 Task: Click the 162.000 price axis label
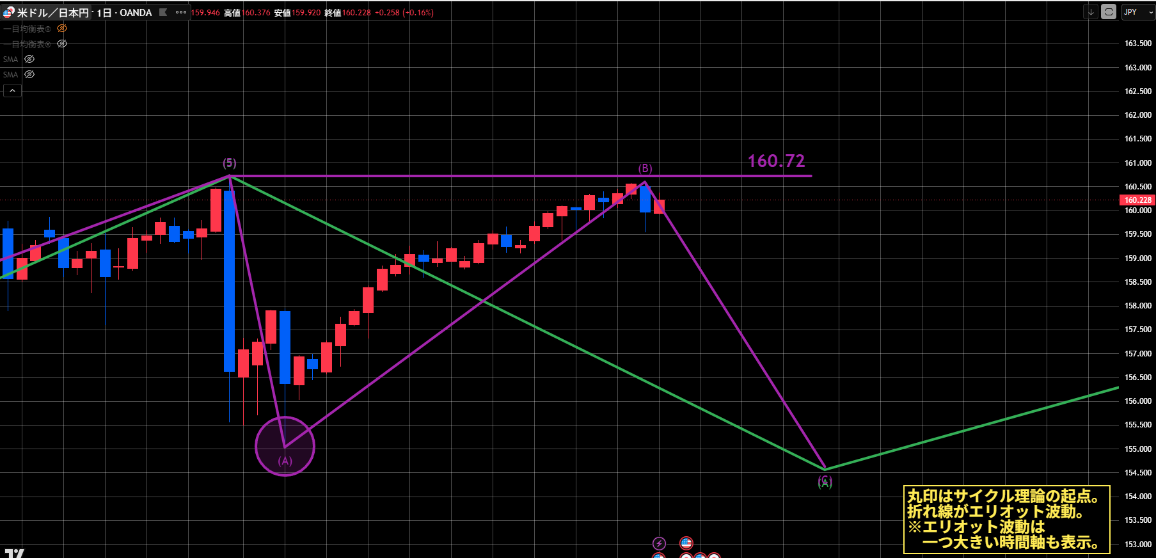pos(1138,115)
